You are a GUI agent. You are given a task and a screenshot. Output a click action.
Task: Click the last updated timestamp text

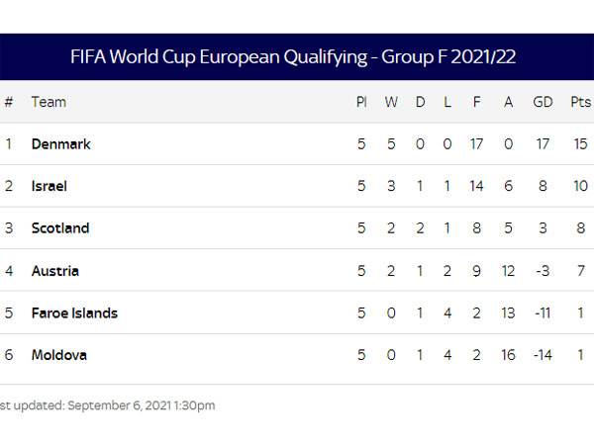107,405
